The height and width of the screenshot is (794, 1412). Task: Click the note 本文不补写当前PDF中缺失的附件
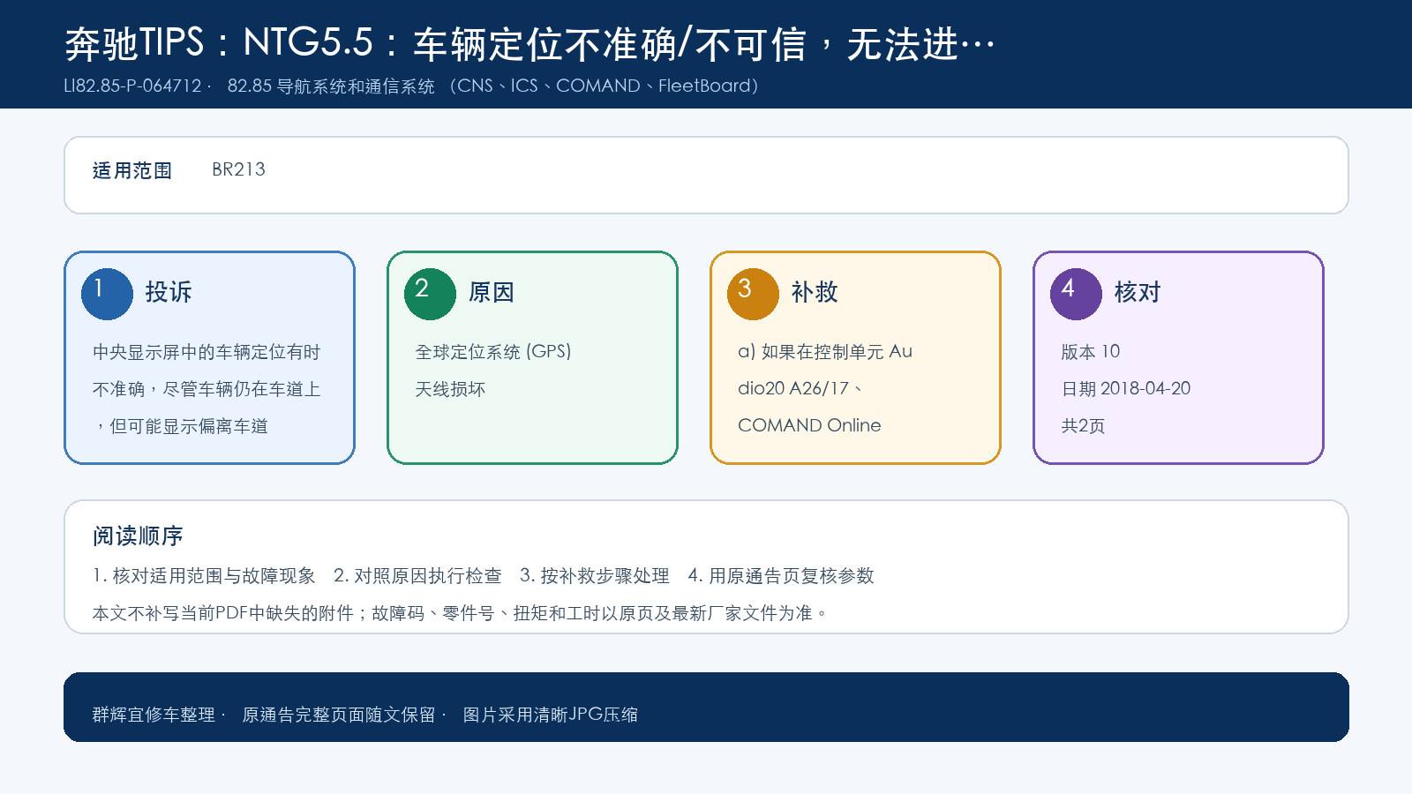pos(223,613)
